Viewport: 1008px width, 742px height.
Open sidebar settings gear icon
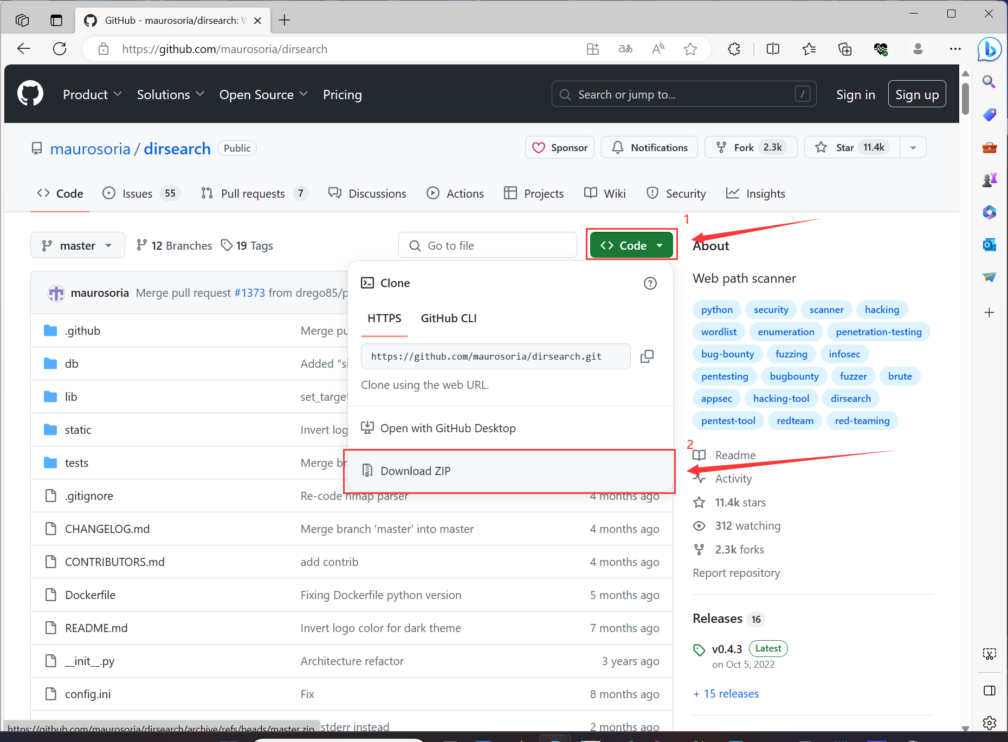pos(990,723)
